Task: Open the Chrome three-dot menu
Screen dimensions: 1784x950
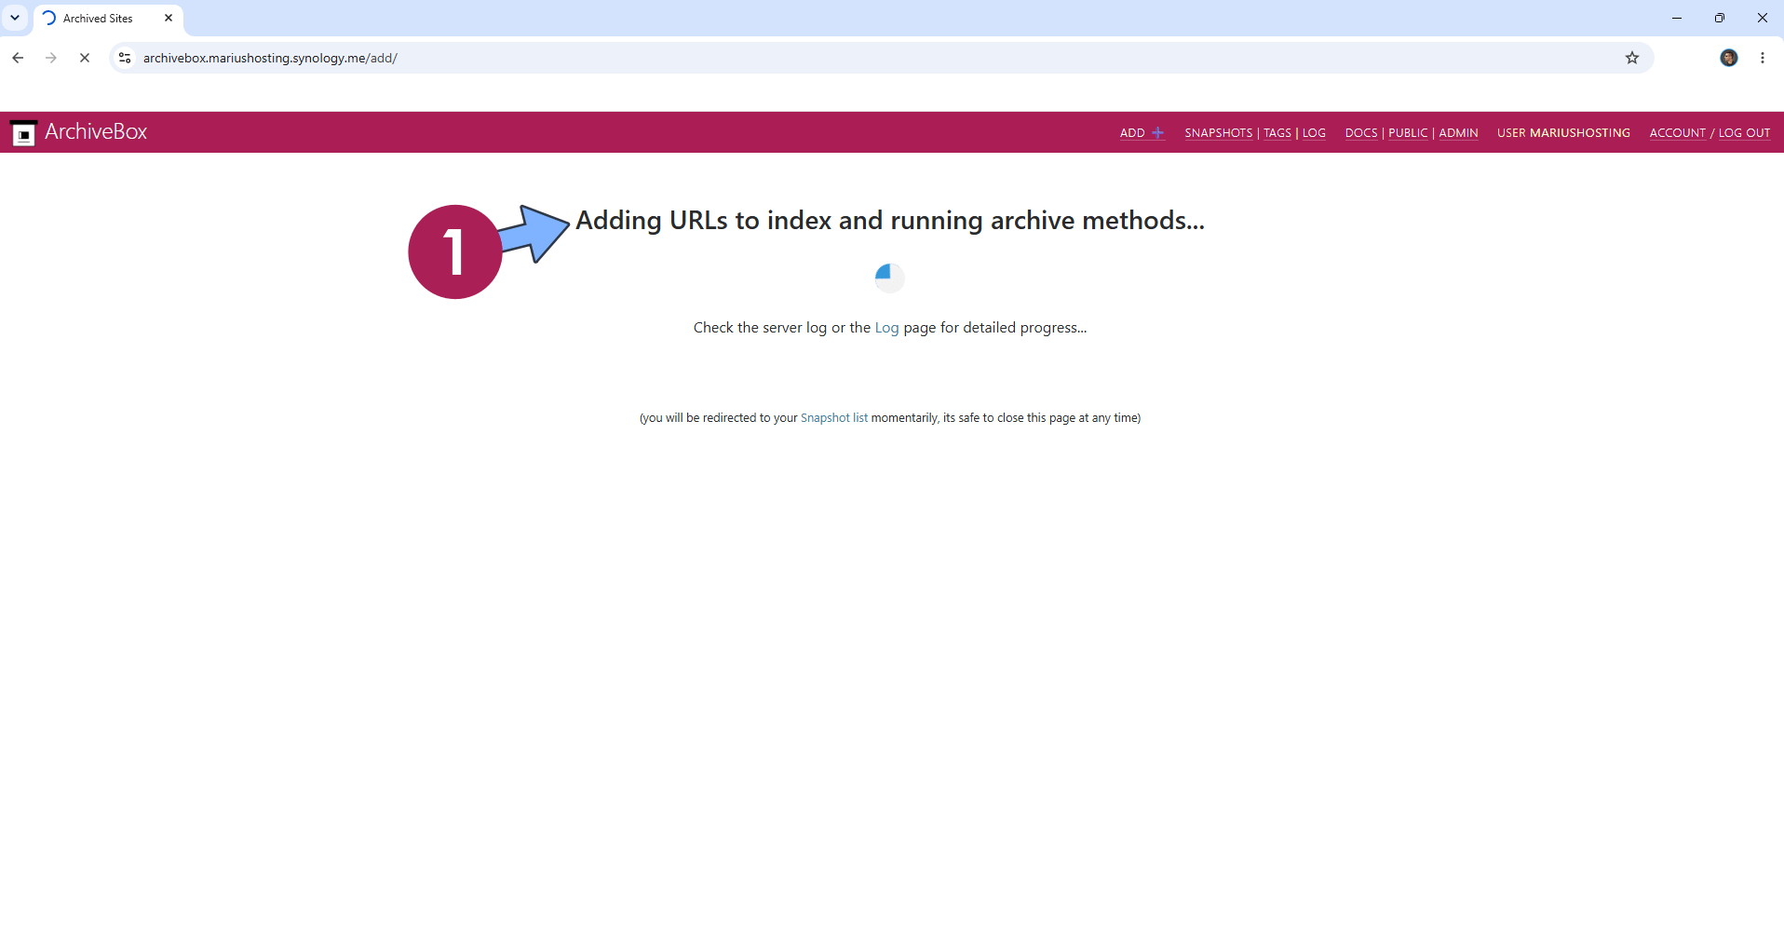Action: (1763, 58)
